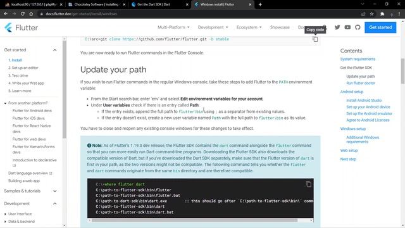Jump to System requirements in Contents
405x228 pixels.
[x=358, y=59]
